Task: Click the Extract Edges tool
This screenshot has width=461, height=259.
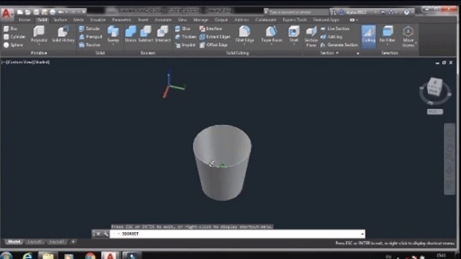Action: (215, 37)
